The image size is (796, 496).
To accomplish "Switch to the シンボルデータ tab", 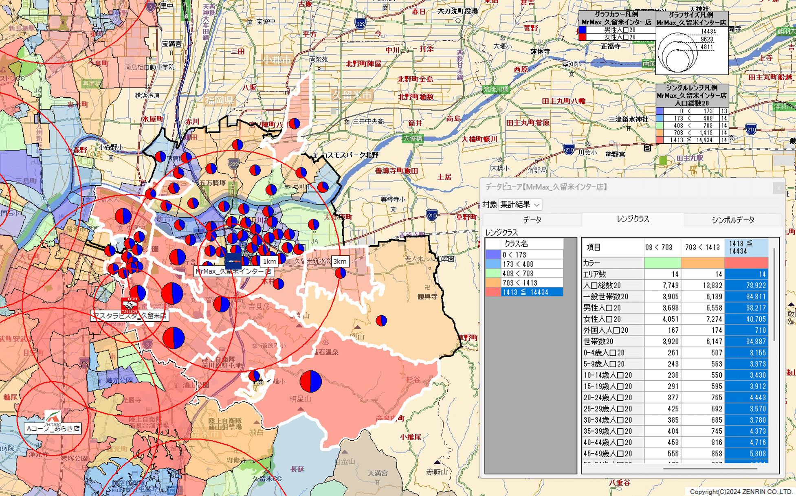I will [733, 219].
